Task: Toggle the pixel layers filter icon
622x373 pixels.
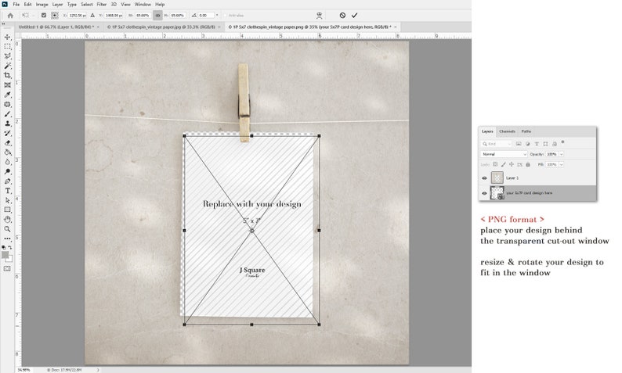Action: click(519, 144)
